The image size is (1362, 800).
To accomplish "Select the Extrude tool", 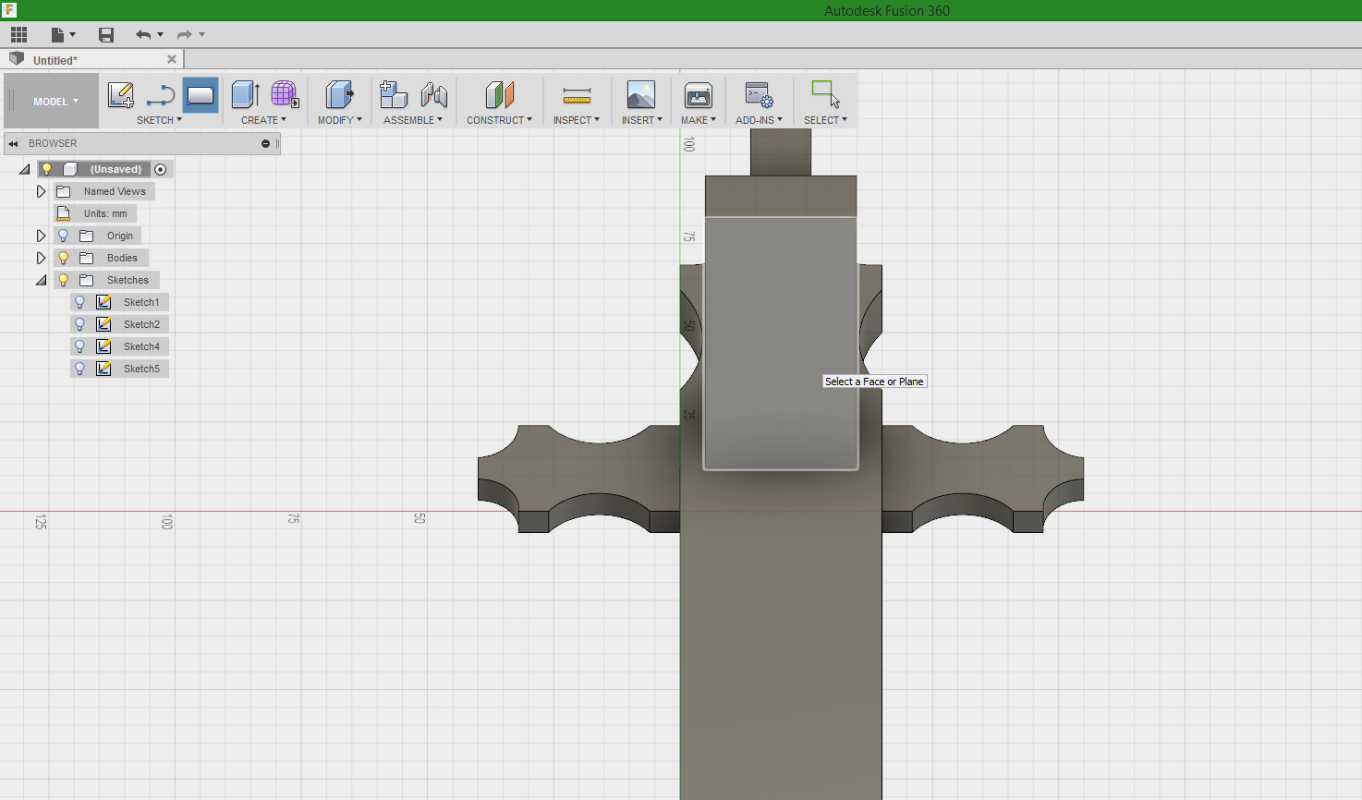I will 245,94.
